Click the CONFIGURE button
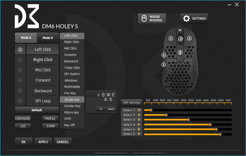Viewport: 246px width, 156px height. pos(23,118)
